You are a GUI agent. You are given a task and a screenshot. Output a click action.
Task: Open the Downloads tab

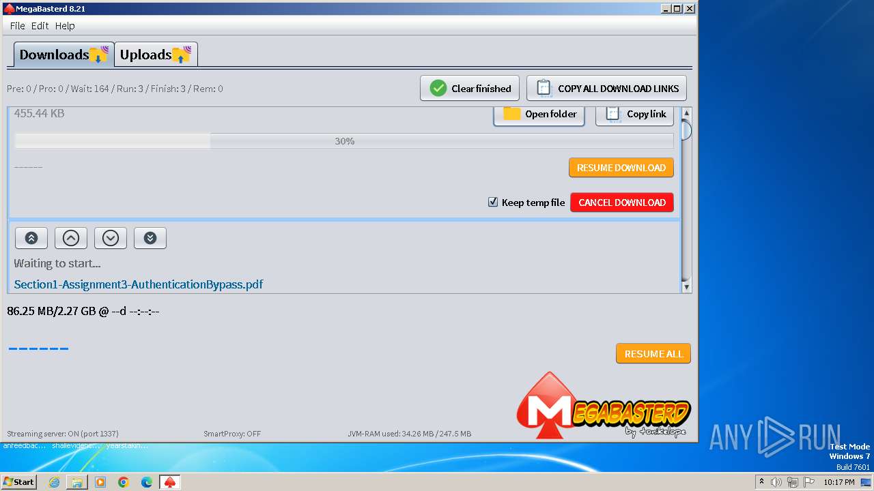64,55
